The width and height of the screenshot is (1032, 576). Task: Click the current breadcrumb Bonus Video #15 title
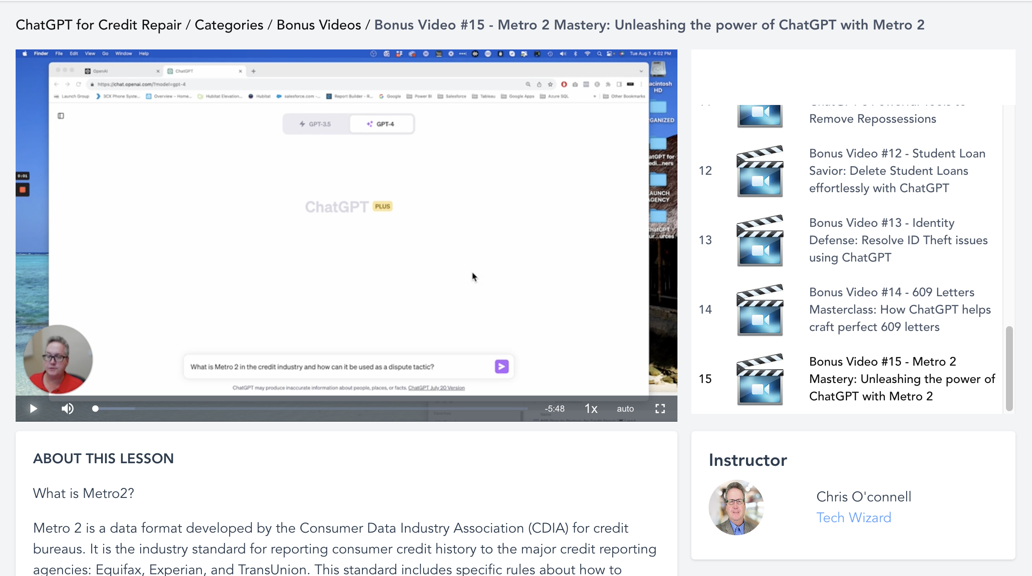tap(649, 25)
